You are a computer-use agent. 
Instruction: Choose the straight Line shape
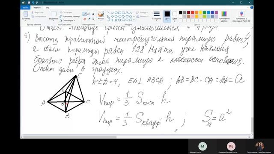pos(109,13)
